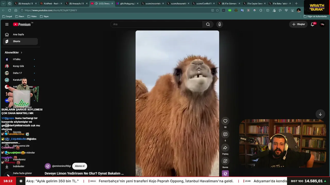The image size is (330, 185).
Task: Click the browser address bar URL
Action: coord(51,10)
